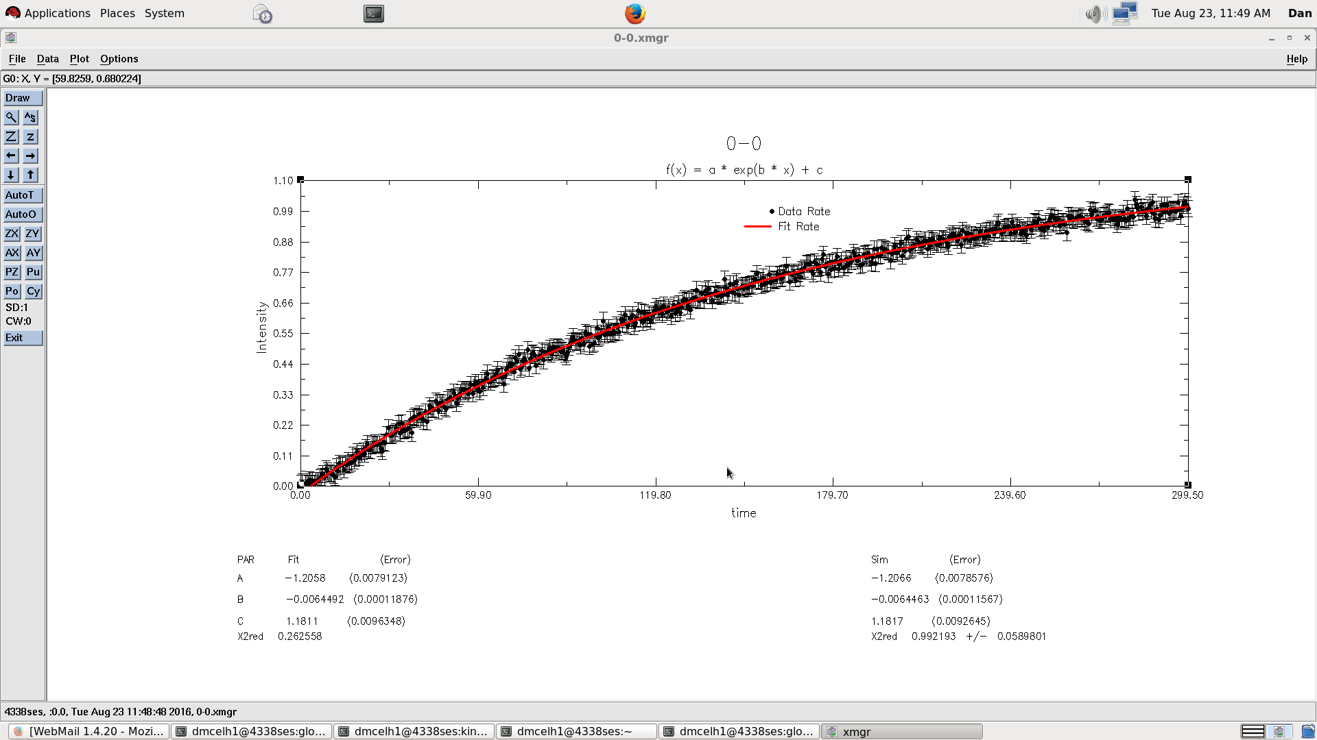
Task: Click the 'Intensity' y-axis label
Action: 261,328
